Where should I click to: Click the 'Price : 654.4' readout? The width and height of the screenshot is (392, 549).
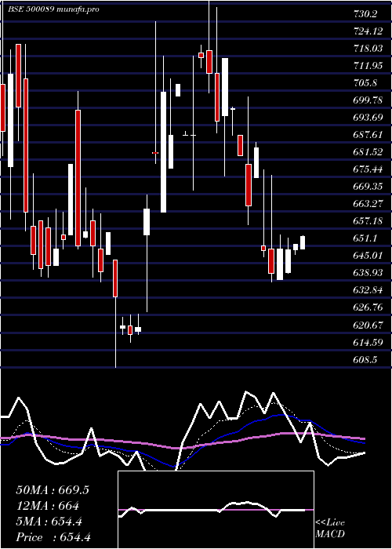point(53,537)
